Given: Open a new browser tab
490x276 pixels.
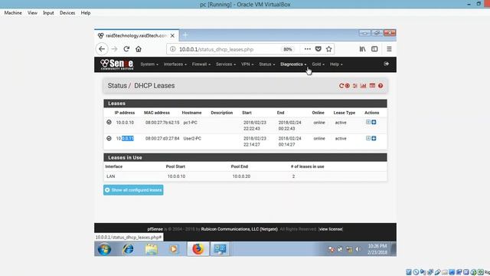Looking at the screenshot, I should [185, 35].
